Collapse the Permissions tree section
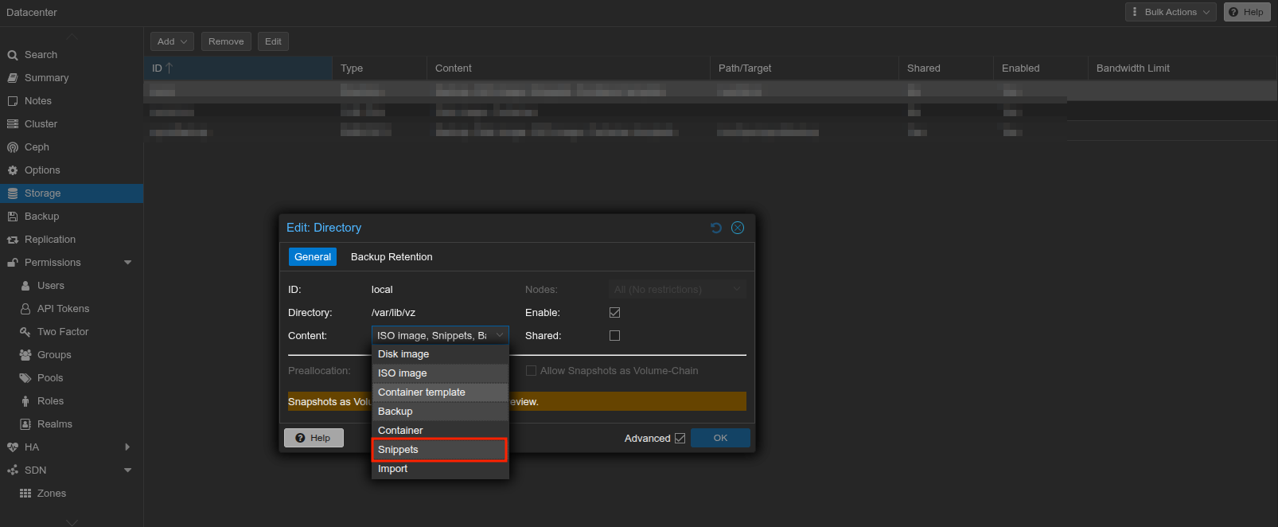Viewport: 1278px width, 527px height. point(128,263)
